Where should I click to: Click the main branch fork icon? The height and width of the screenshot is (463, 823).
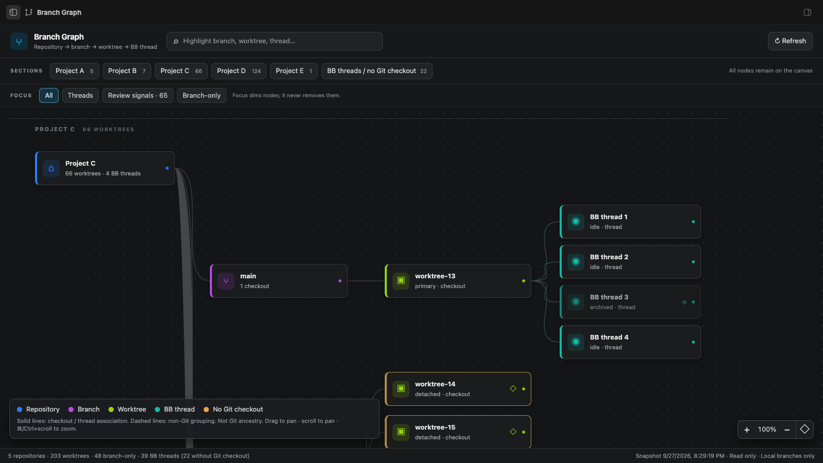[226, 281]
